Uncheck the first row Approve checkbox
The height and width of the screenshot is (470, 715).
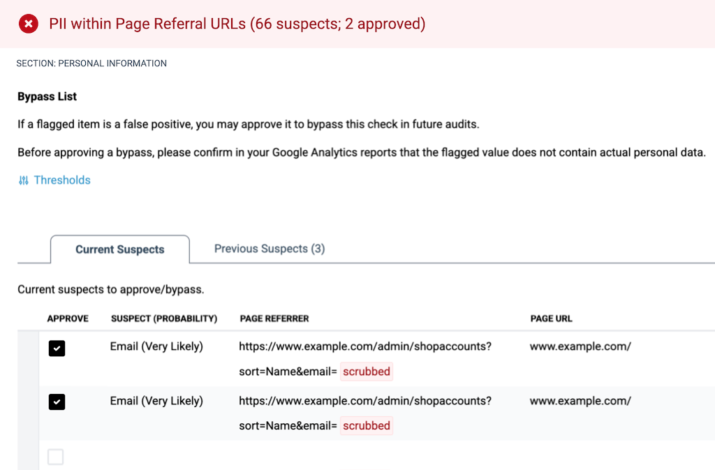point(57,348)
